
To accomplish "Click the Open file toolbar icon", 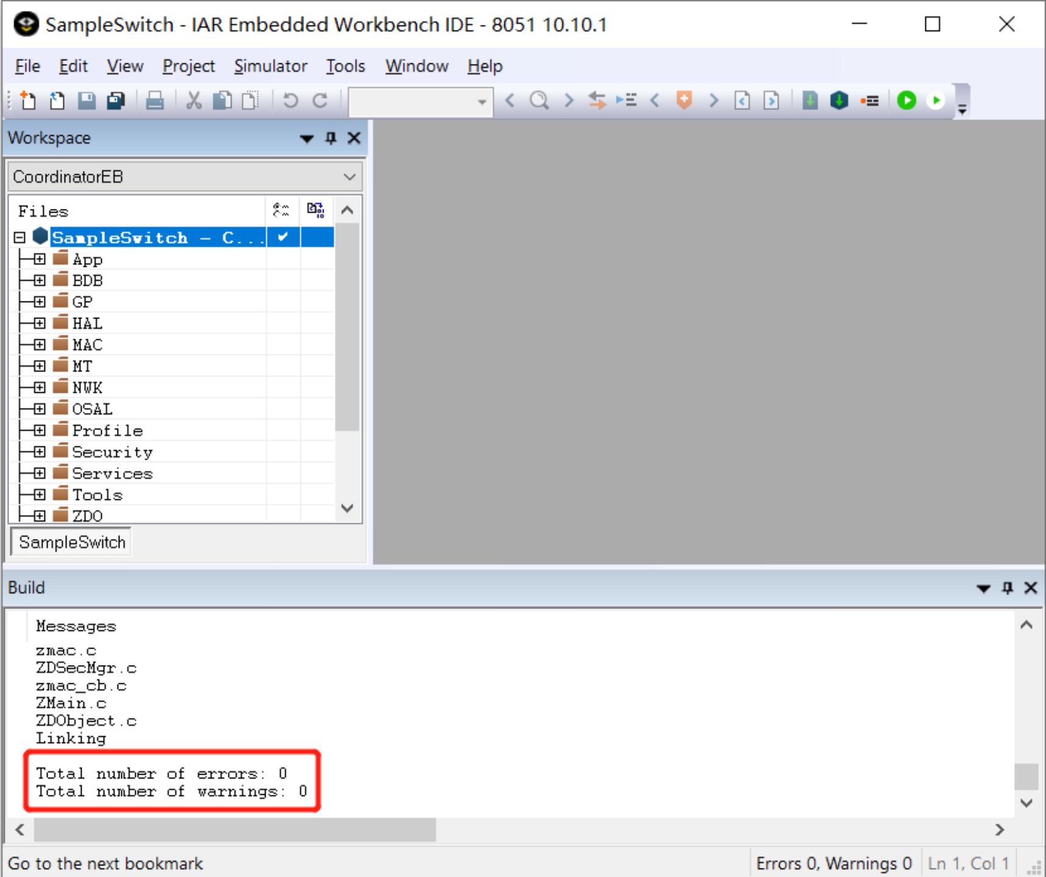I will (57, 100).
